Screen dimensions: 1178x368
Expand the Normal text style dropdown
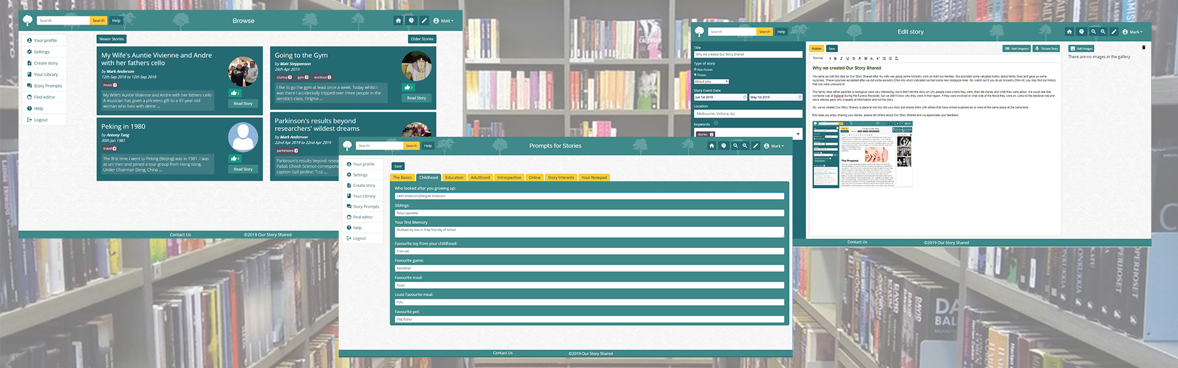(820, 58)
